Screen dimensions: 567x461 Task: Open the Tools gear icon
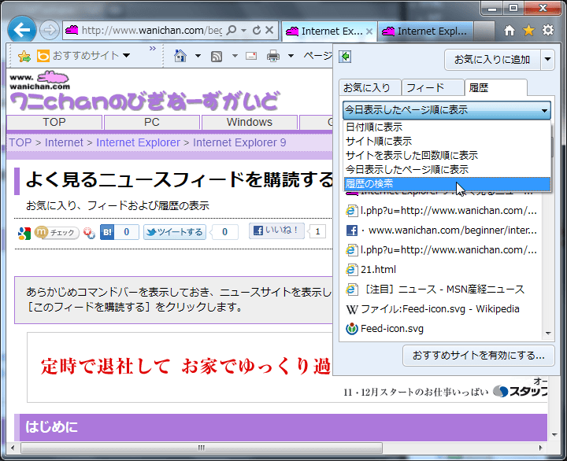click(548, 30)
